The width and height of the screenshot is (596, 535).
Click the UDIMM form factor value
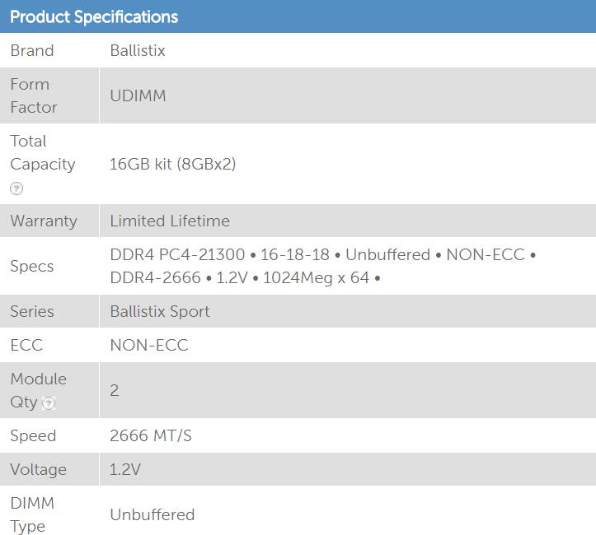click(138, 95)
